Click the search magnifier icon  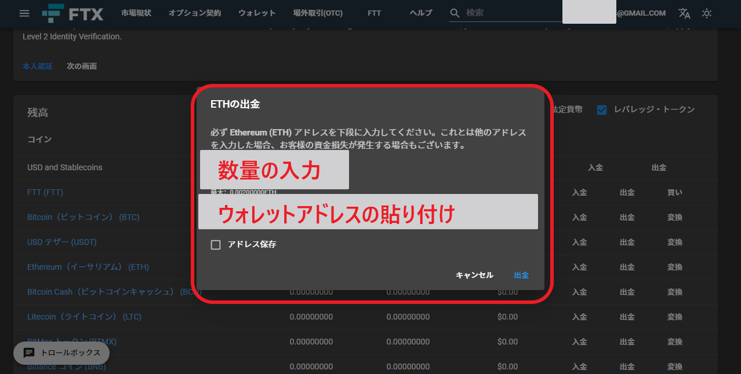coord(455,13)
